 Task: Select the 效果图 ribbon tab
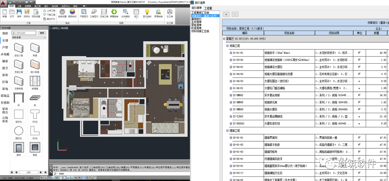pyautogui.click(x=28, y=6)
